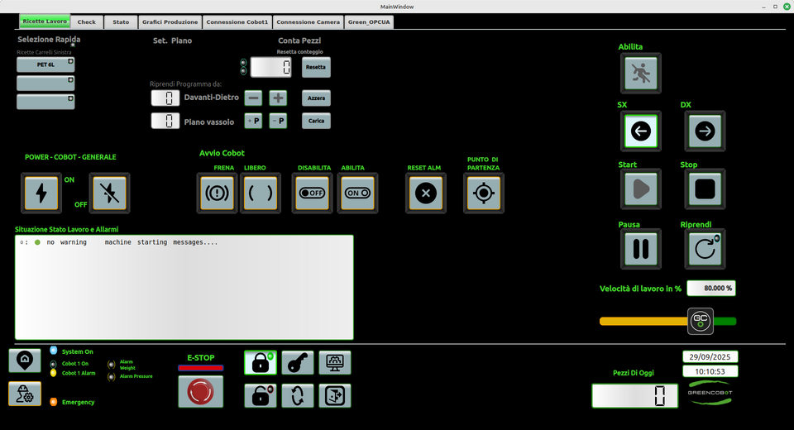Viewport: 794px width, 430px height.
Task: Stop the cycle with the Stop square button
Action: coord(705,189)
